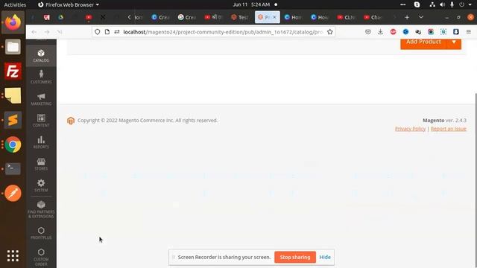This screenshot has height=268, width=477.
Task: Switch to the Cha YouTube tab
Action: tap(373, 17)
